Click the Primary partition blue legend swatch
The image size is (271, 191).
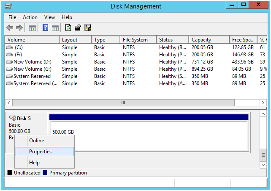click(x=45, y=173)
